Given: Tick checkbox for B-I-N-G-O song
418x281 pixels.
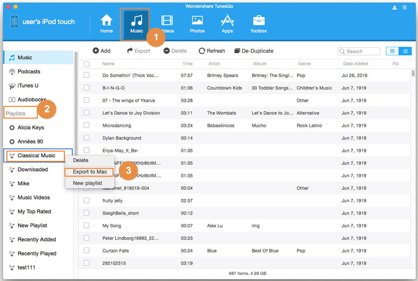Looking at the screenshot, I should 87,88.
